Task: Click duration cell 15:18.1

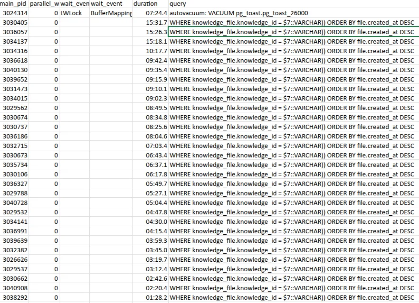Action: [150, 42]
